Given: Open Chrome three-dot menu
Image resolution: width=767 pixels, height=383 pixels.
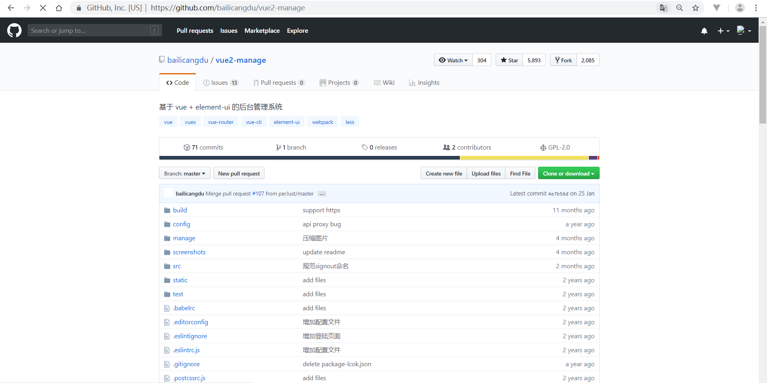Looking at the screenshot, I should 756,8.
